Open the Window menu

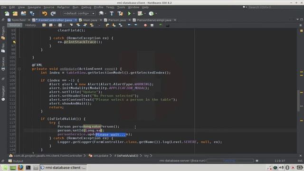click(x=133, y=7)
